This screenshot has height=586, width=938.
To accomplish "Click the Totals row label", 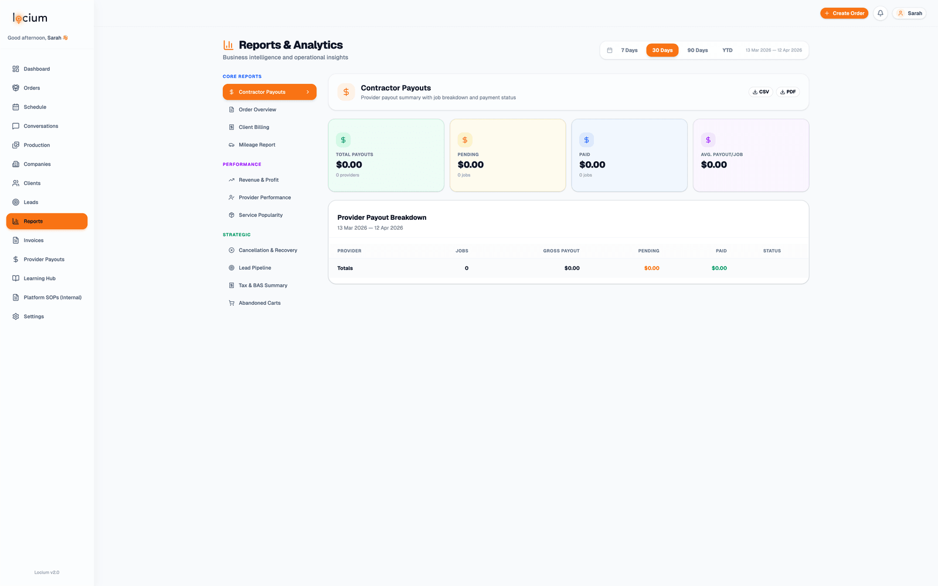I will (345, 268).
